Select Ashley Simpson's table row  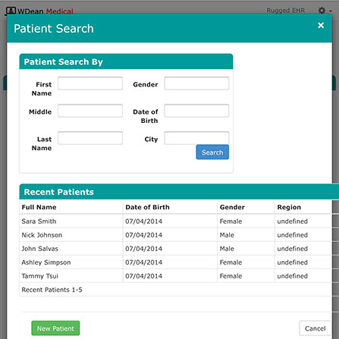pos(175,262)
